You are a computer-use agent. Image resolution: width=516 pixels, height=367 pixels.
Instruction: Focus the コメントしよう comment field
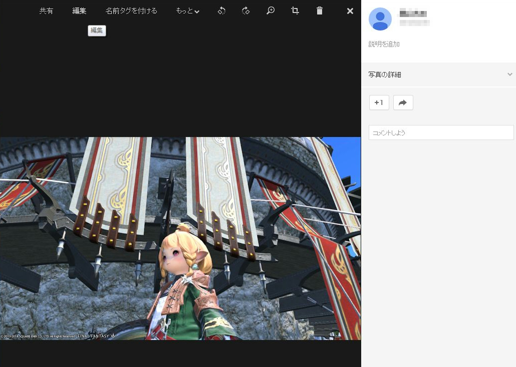[441, 132]
